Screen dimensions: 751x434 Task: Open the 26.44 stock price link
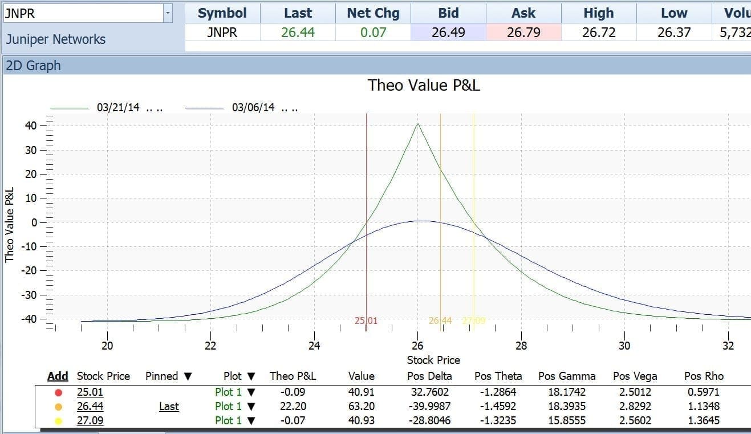pyautogui.click(x=90, y=407)
